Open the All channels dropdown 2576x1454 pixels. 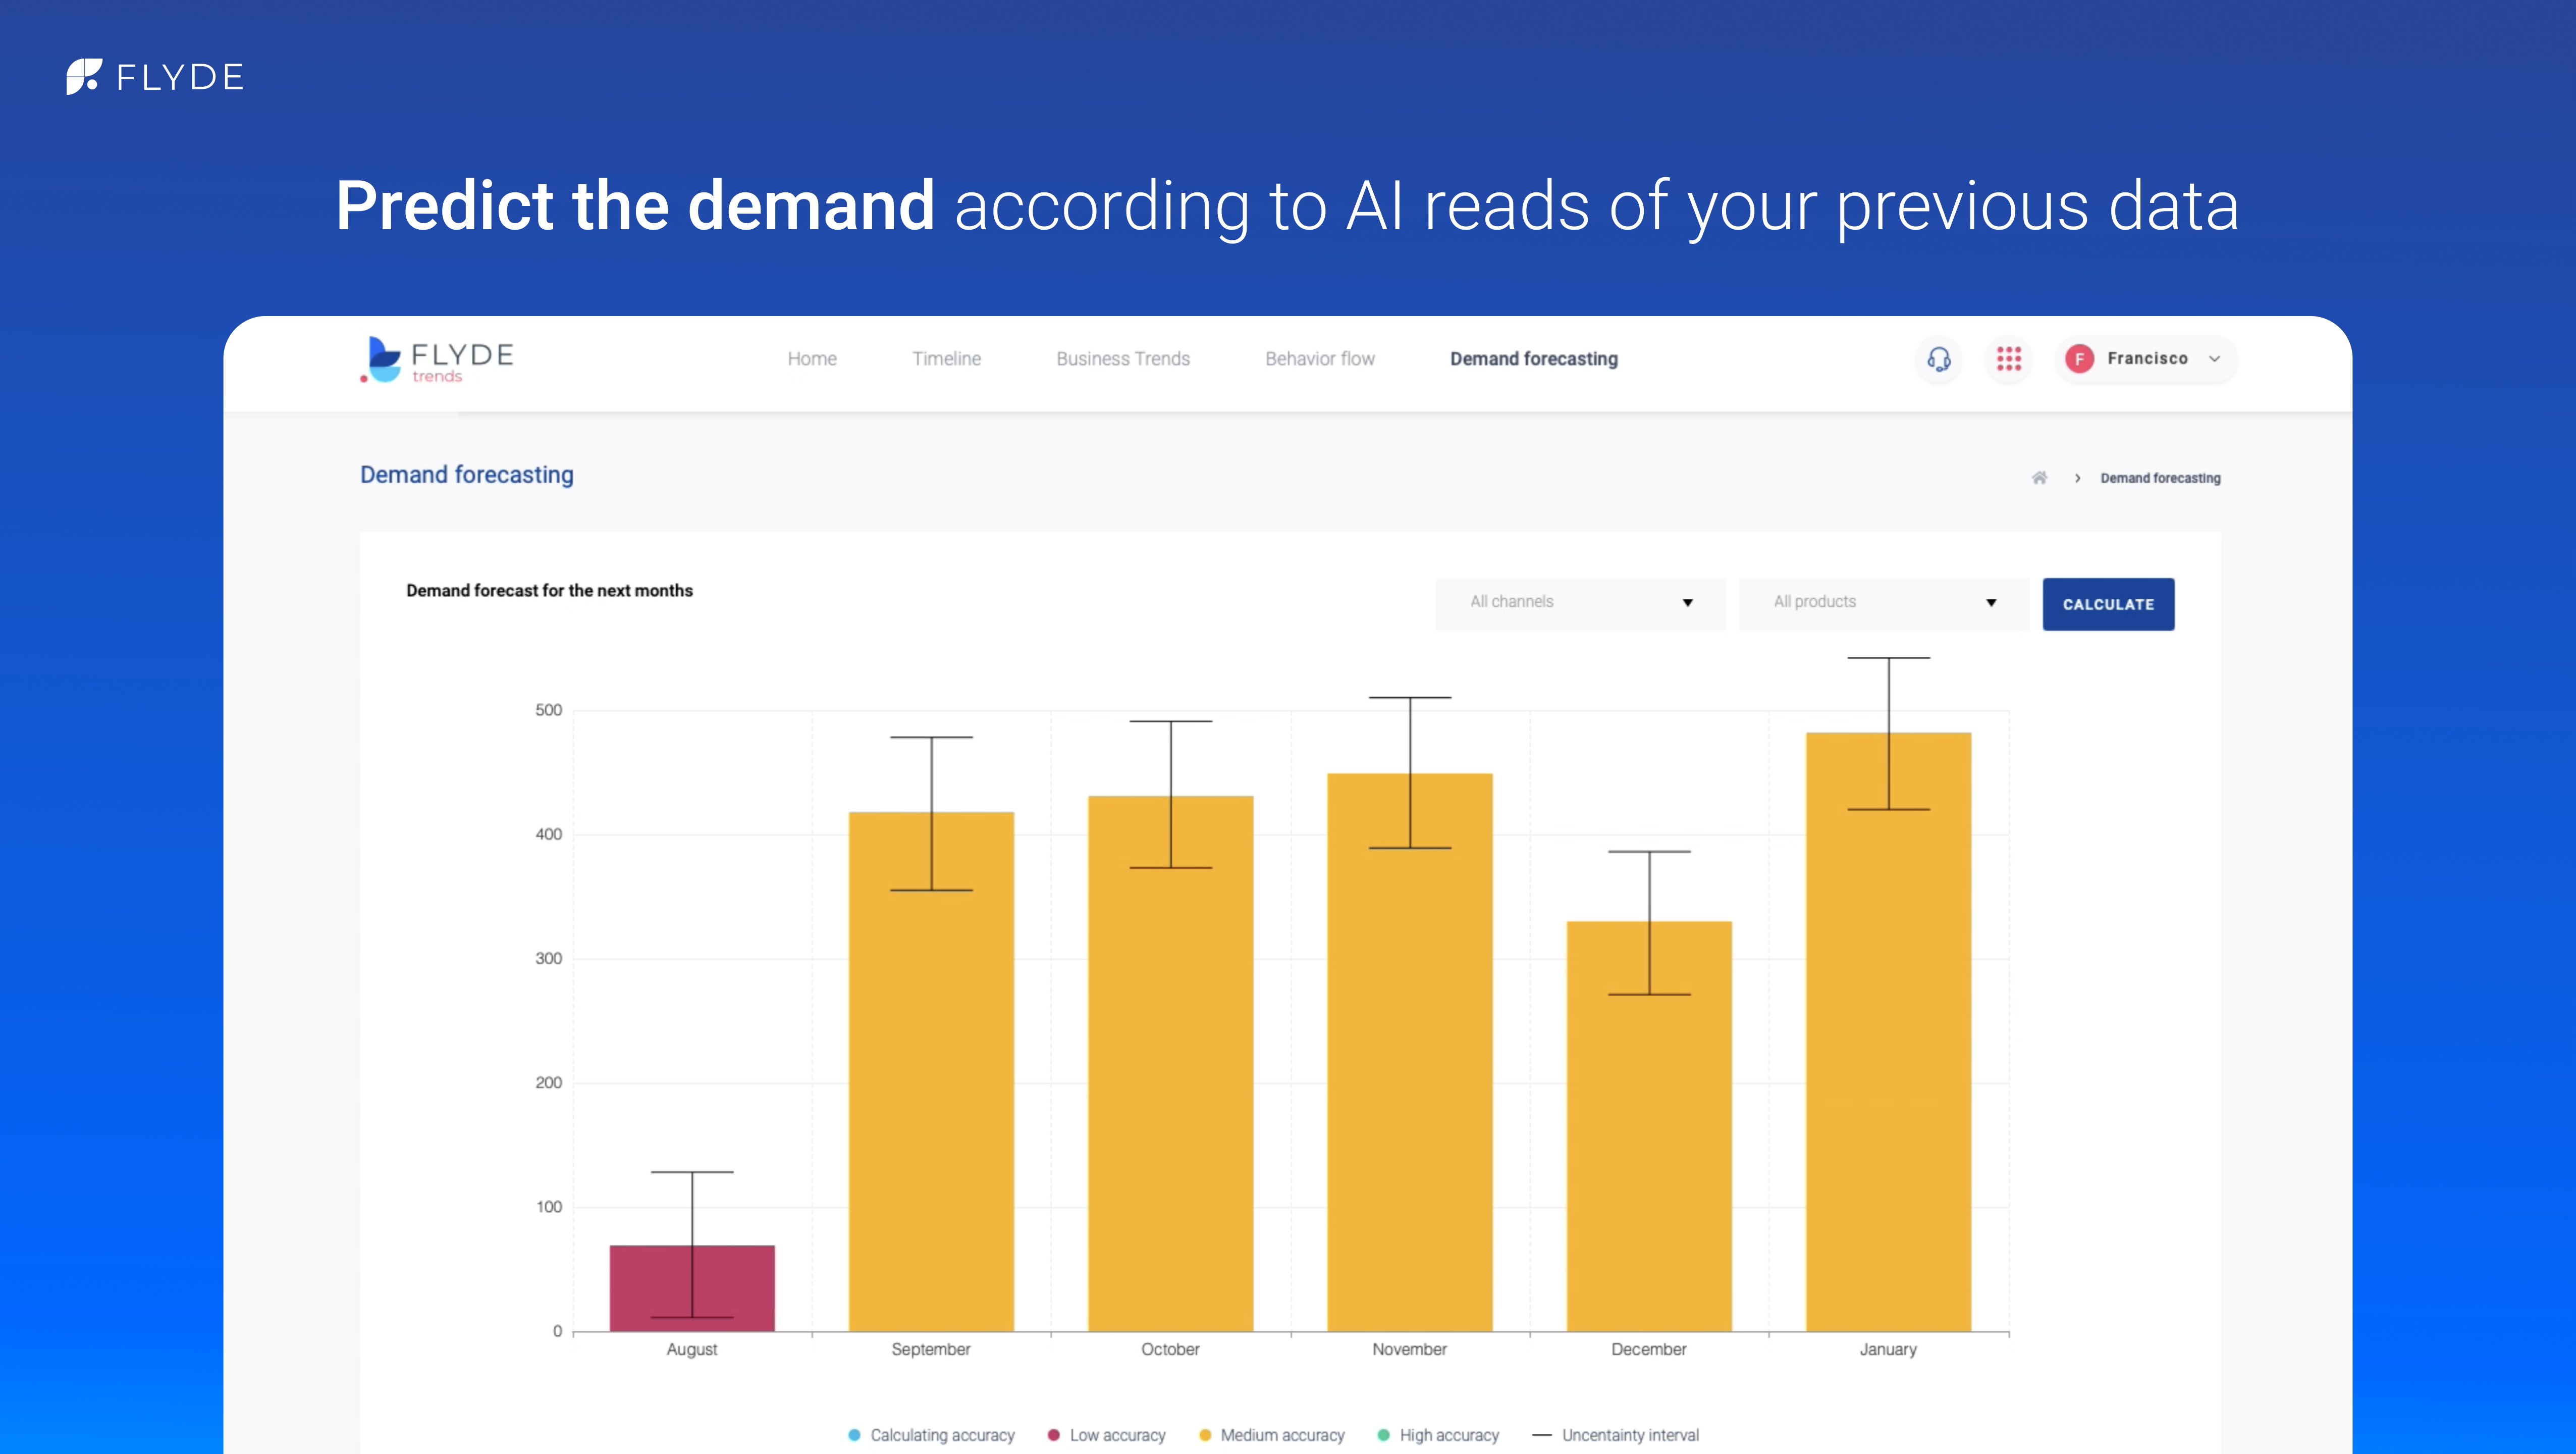coord(1580,602)
